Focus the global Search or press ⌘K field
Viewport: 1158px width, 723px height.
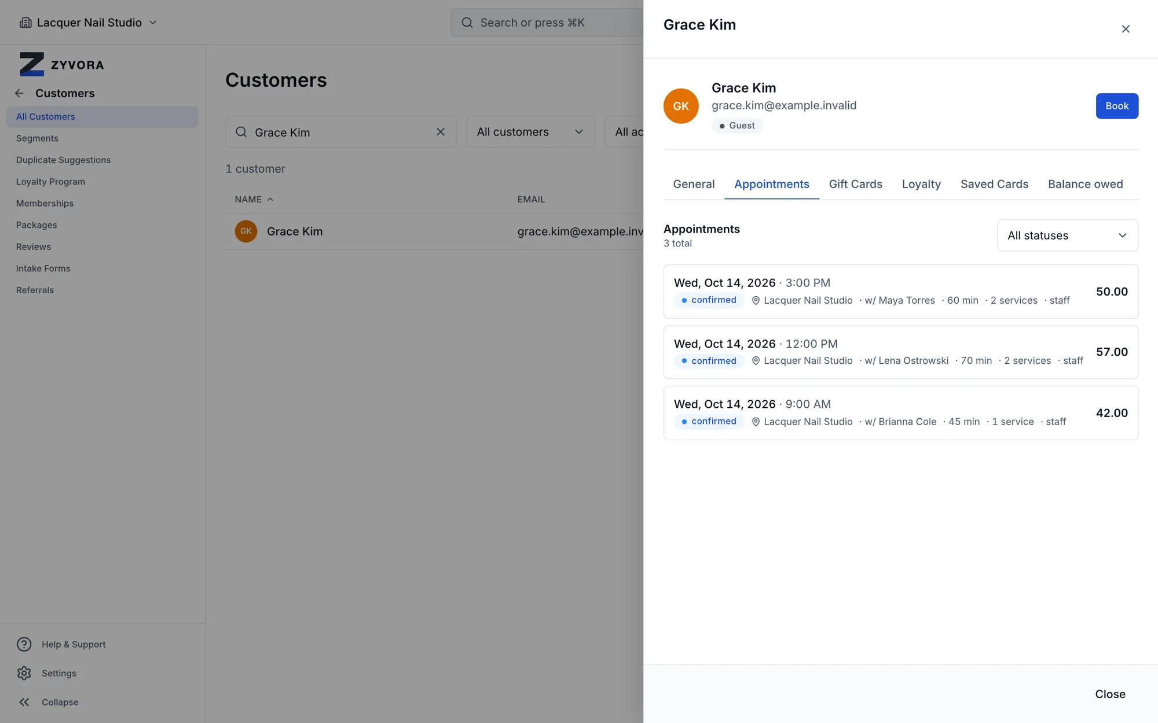[547, 23]
